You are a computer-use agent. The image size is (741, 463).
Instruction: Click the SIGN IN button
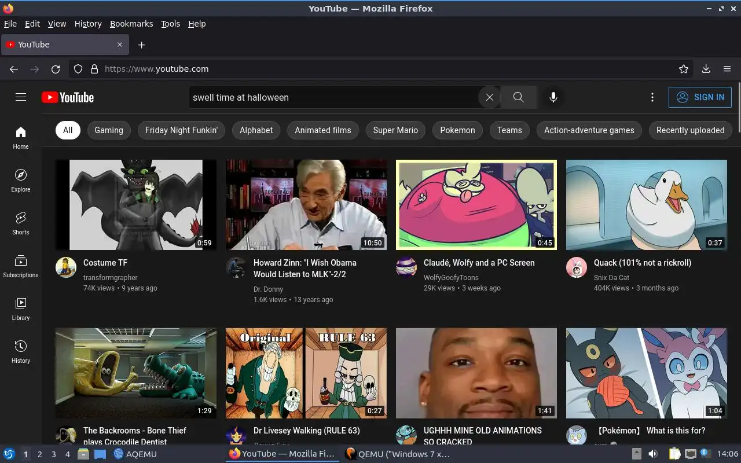tap(700, 97)
